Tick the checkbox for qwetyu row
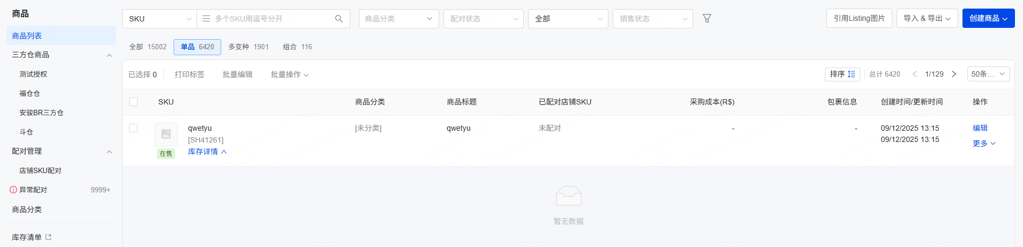The height and width of the screenshot is (247, 1023). click(133, 128)
